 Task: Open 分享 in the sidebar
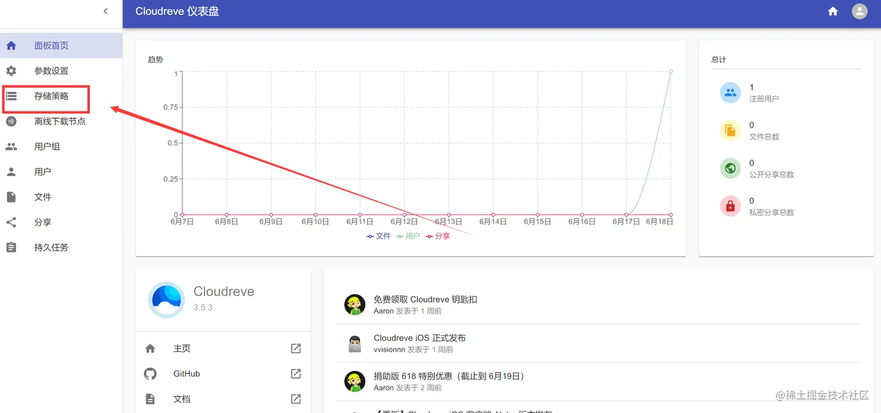(61, 222)
